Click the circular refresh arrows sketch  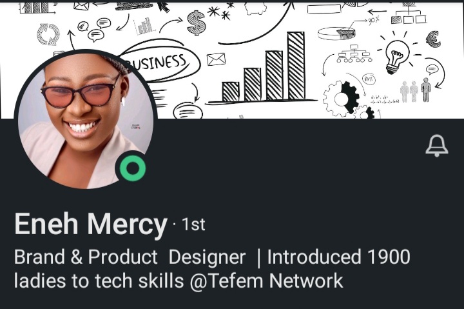[x=48, y=34]
